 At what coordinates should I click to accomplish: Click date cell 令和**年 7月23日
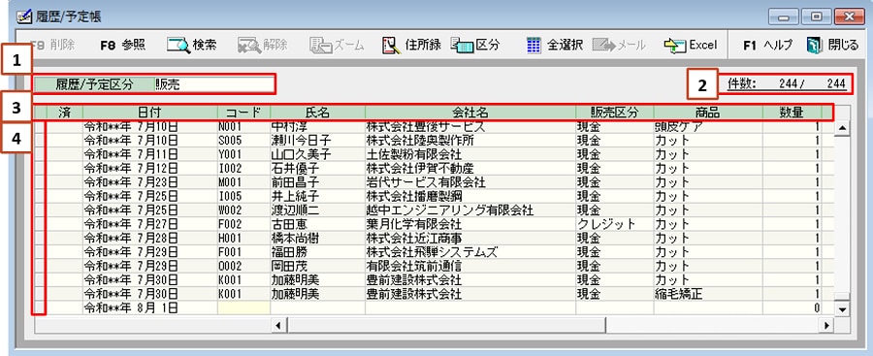(150, 182)
